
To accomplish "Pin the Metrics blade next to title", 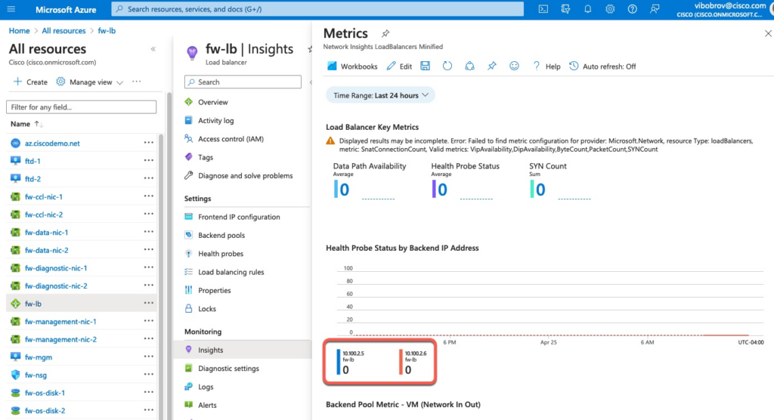I will 385,34.
